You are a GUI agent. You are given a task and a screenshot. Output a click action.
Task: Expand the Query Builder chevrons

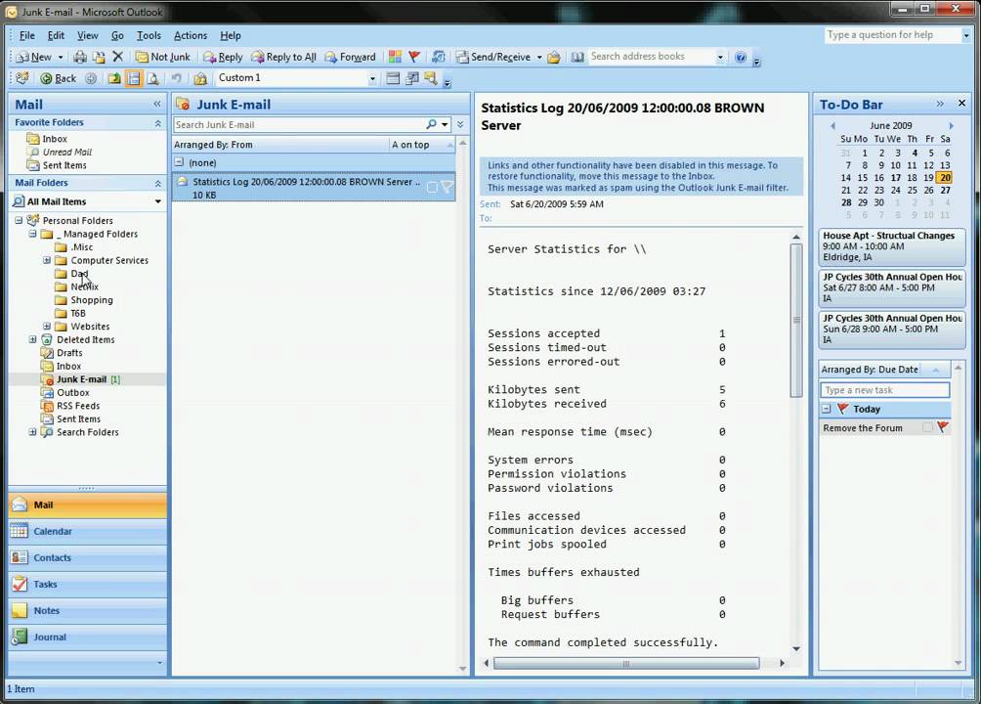coord(460,124)
